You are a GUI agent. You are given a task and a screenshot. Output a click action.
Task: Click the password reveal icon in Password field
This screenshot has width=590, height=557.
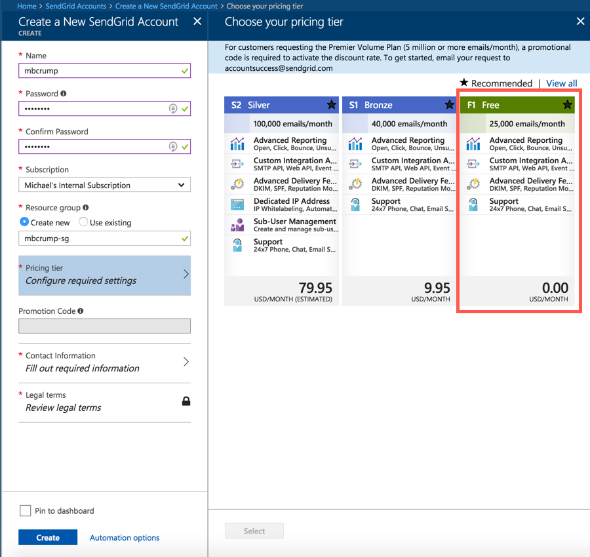172,109
